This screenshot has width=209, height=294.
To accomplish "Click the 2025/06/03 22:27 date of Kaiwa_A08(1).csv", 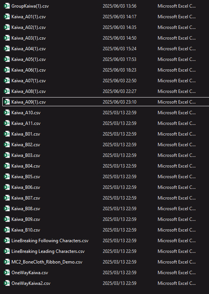I will click(x=120, y=91).
